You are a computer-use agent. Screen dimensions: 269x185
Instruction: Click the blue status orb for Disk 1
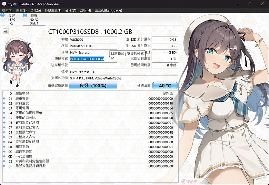pyautogui.click(x=25, y=15)
